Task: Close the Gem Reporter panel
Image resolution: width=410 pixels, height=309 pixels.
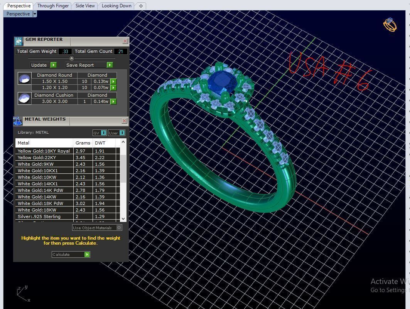Action: (x=125, y=41)
